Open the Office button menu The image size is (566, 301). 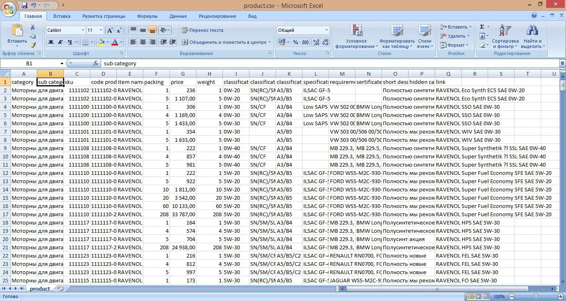(9, 8)
